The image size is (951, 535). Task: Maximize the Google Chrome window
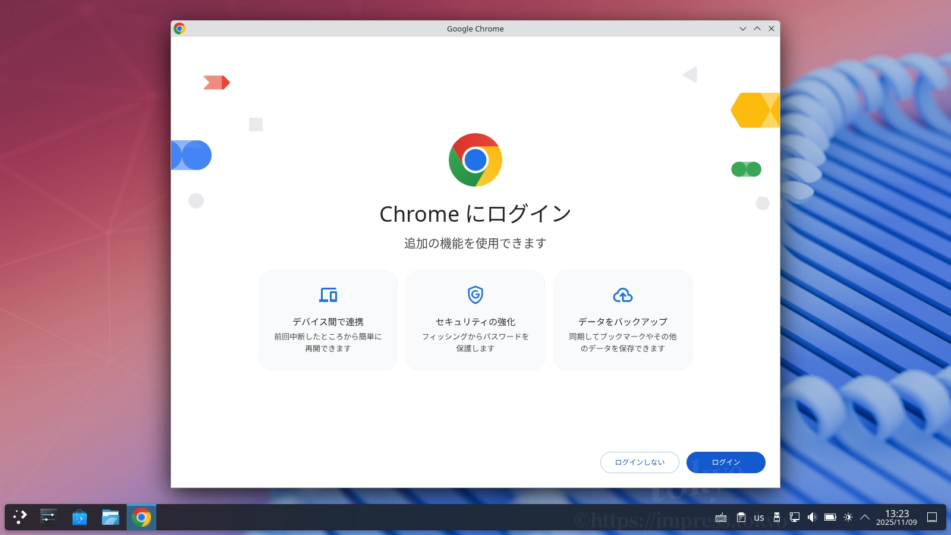click(757, 29)
